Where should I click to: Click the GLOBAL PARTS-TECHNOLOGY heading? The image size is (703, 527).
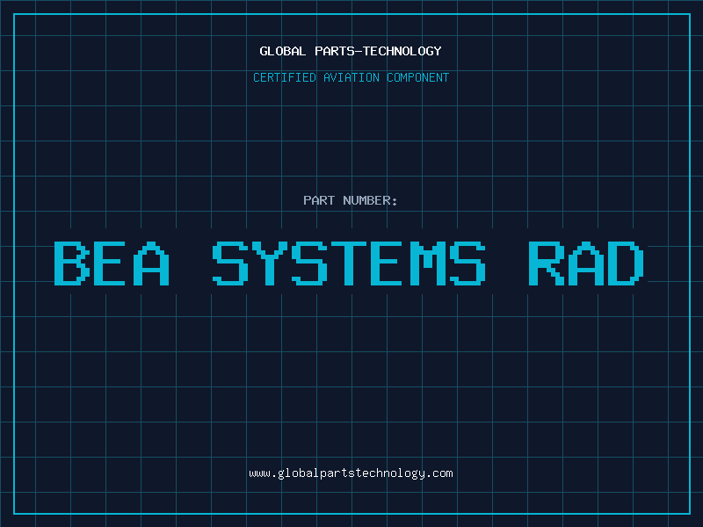pyautogui.click(x=351, y=51)
